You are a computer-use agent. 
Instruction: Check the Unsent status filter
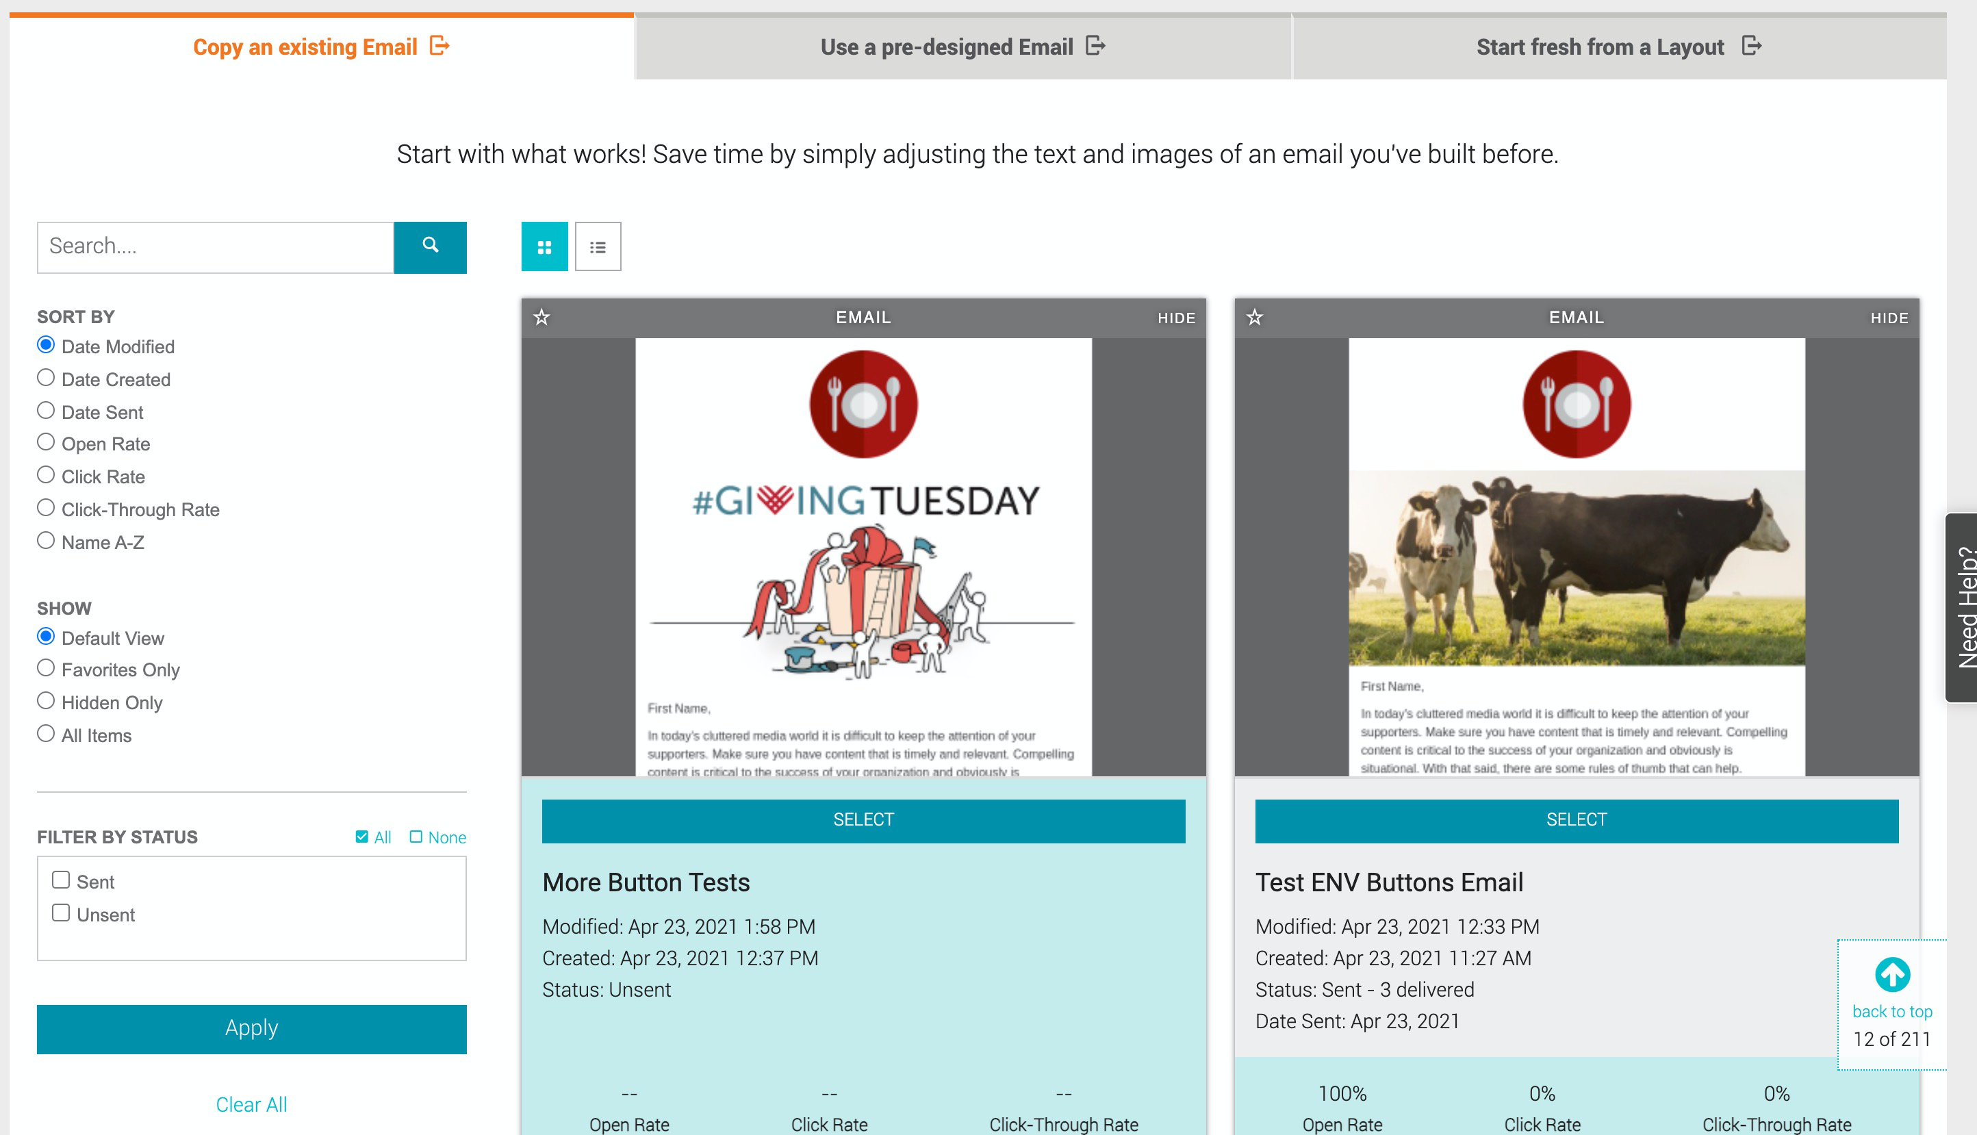pos(61,913)
